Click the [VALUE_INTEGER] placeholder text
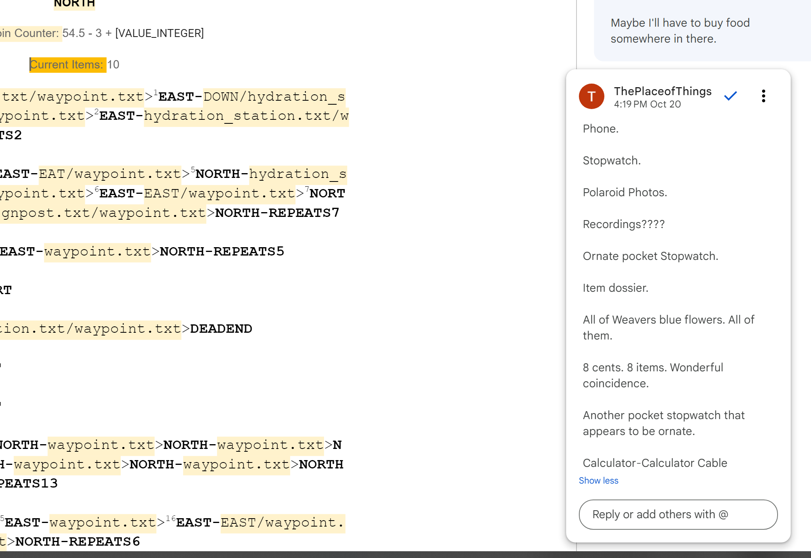 click(159, 33)
